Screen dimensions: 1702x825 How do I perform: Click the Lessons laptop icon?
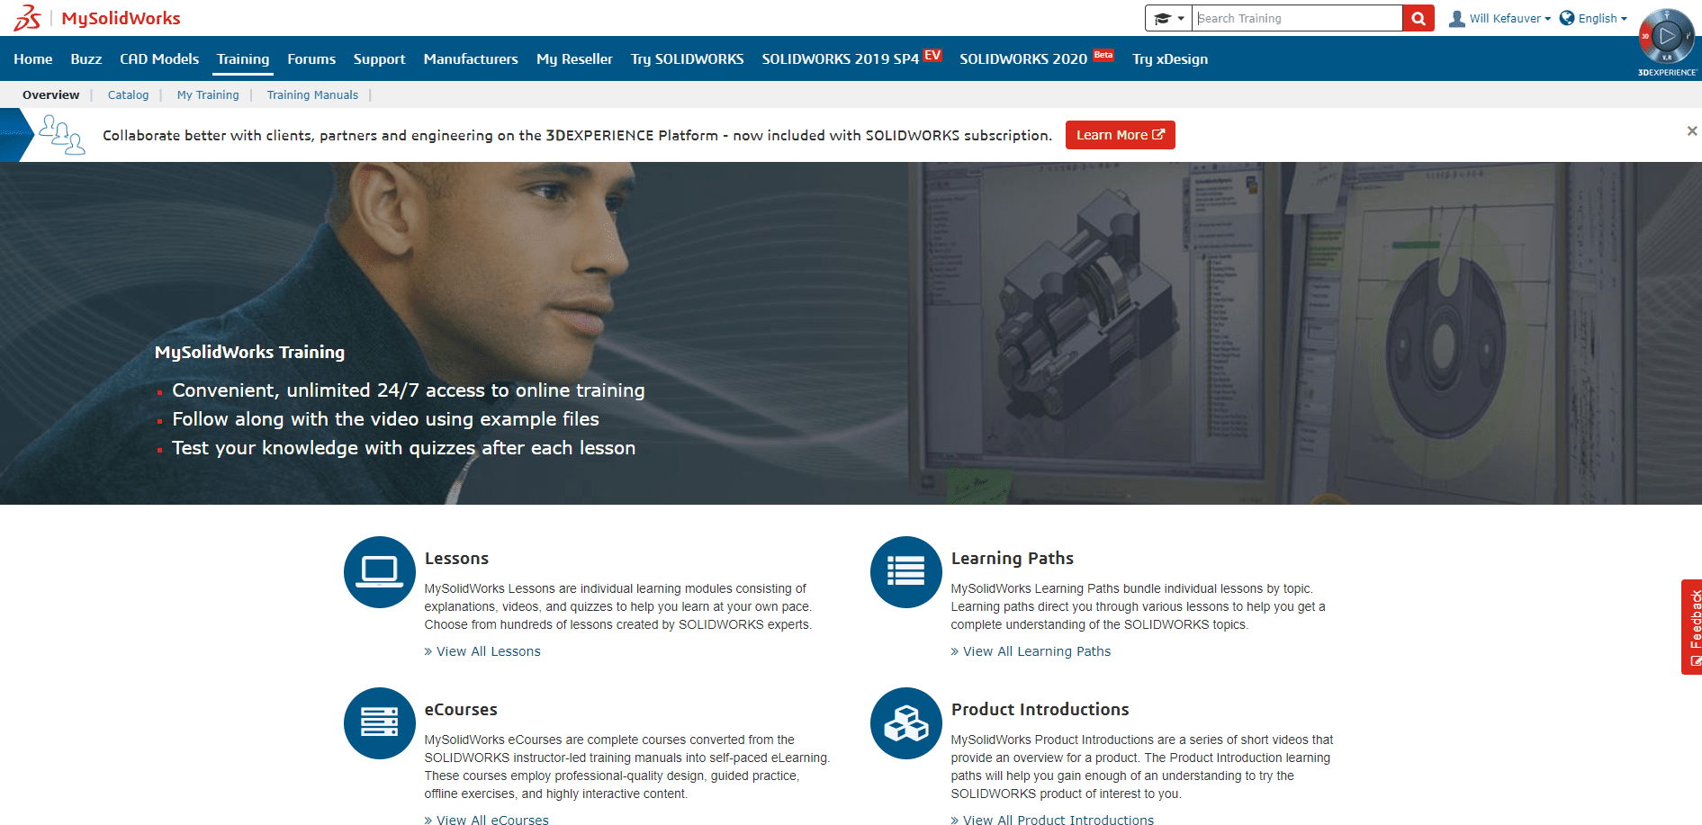[380, 572]
